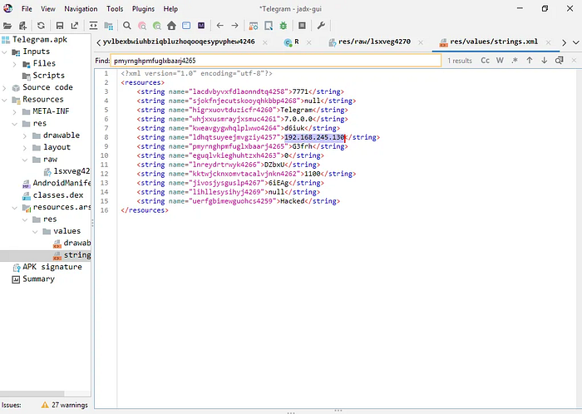Toggle match case Cc in find bar
Image resolution: width=582 pixels, height=414 pixels.
[x=485, y=61]
